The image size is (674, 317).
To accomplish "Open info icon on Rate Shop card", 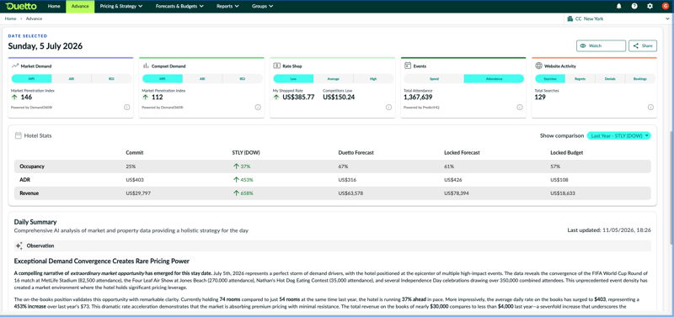I will (x=388, y=108).
